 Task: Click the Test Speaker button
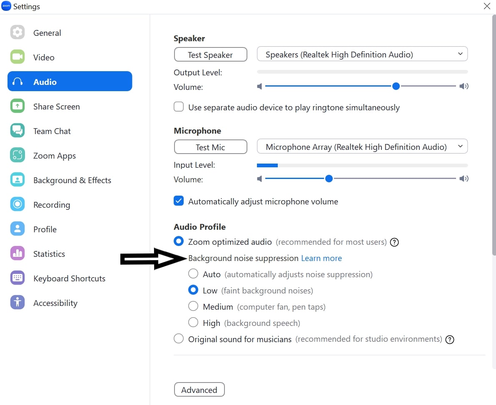click(x=210, y=55)
